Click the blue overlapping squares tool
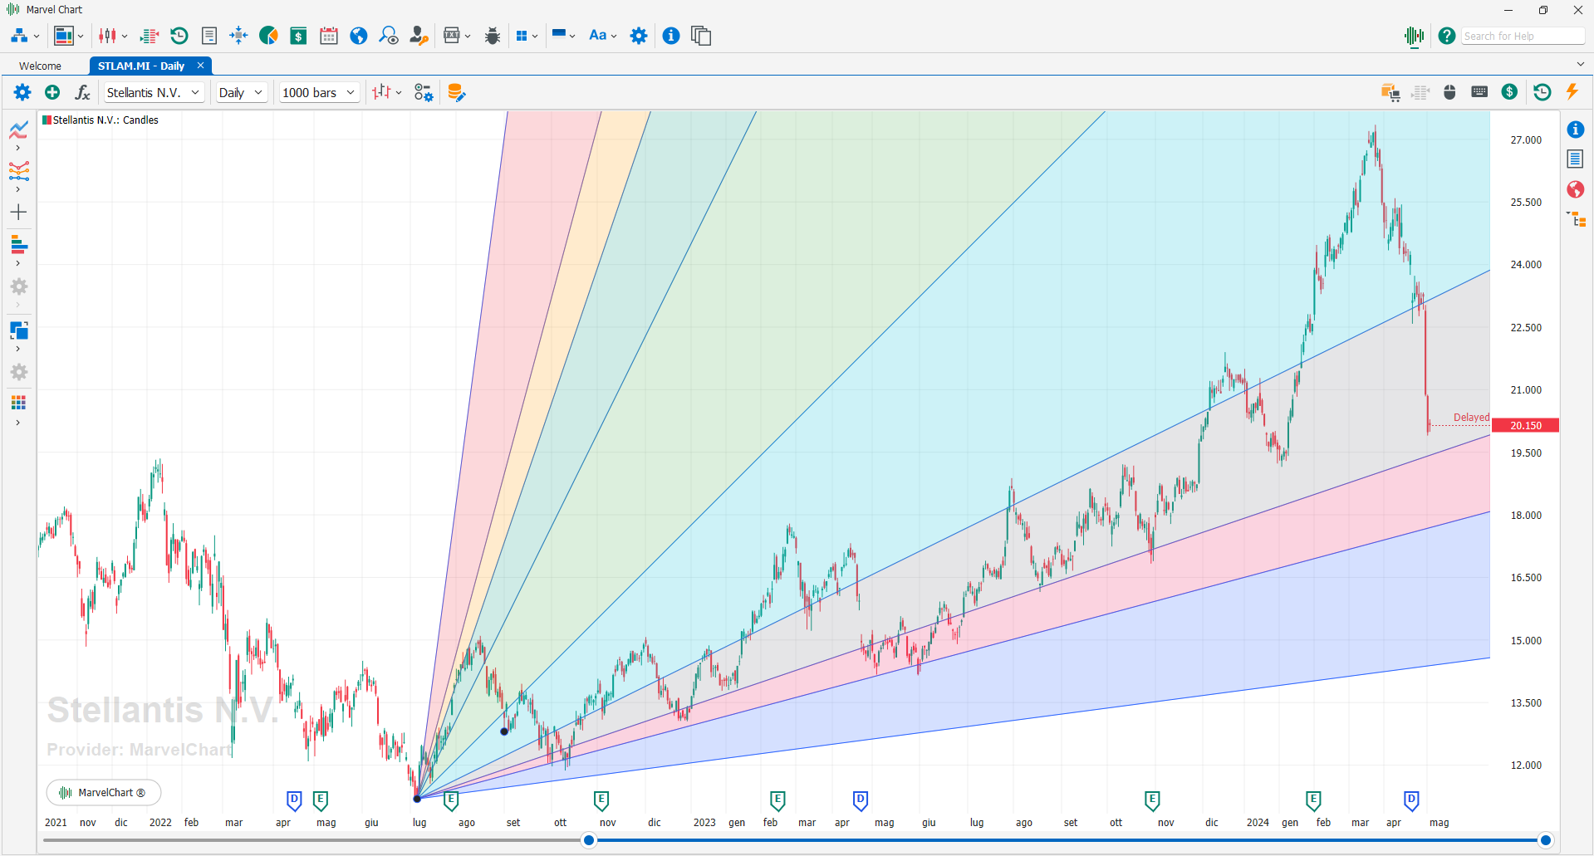Viewport: 1594px width, 856px height. (18, 330)
